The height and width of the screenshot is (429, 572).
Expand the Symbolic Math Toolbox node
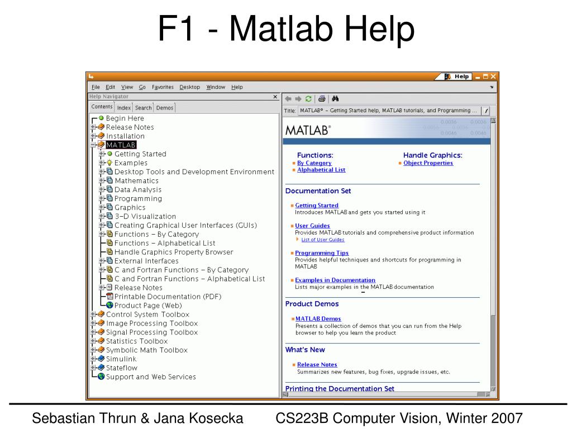tap(93, 350)
